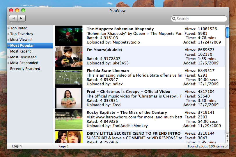Click 'Views: 3510144' value
The width and height of the screenshot is (236, 157).
coord(200,133)
